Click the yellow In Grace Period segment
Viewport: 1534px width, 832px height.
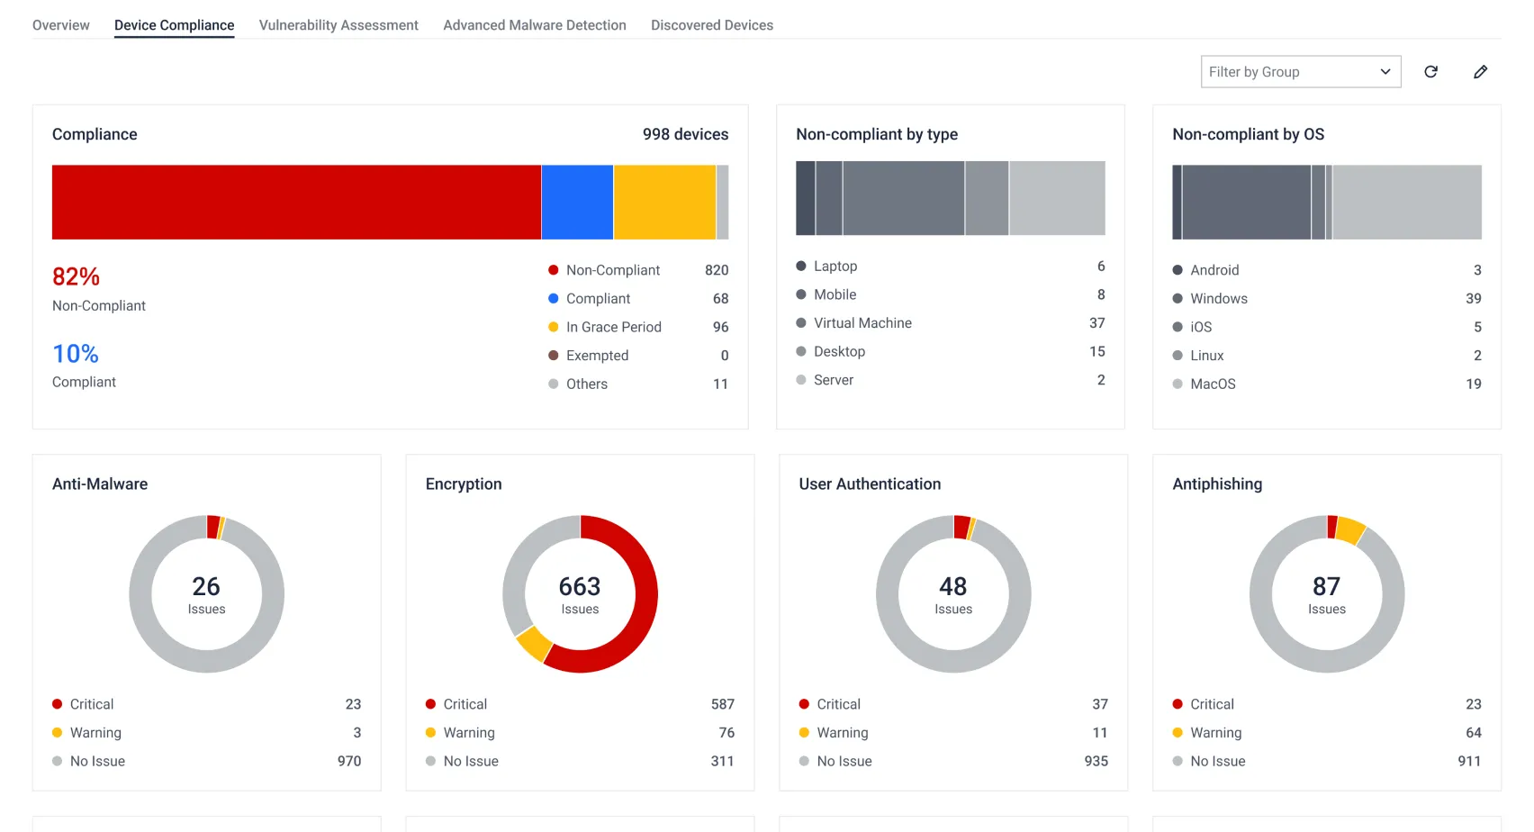[664, 202]
